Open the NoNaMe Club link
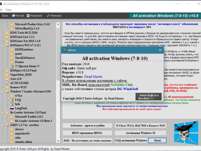Screen dimensions: 201x151 pyautogui.click(x=121, y=85)
